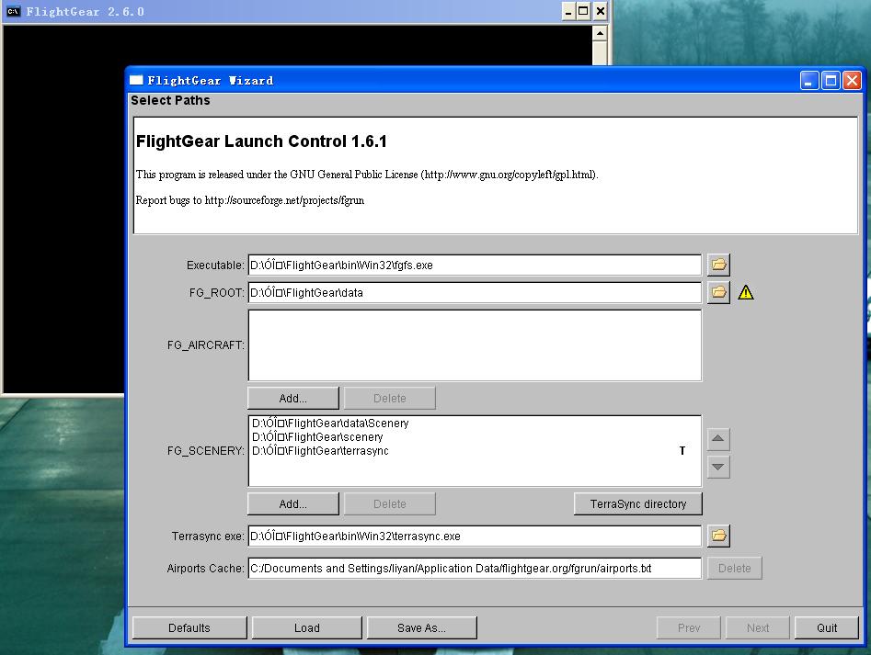
Task: Click the FlightGear Launch Control 1.6.1 heading
Action: tap(261, 141)
